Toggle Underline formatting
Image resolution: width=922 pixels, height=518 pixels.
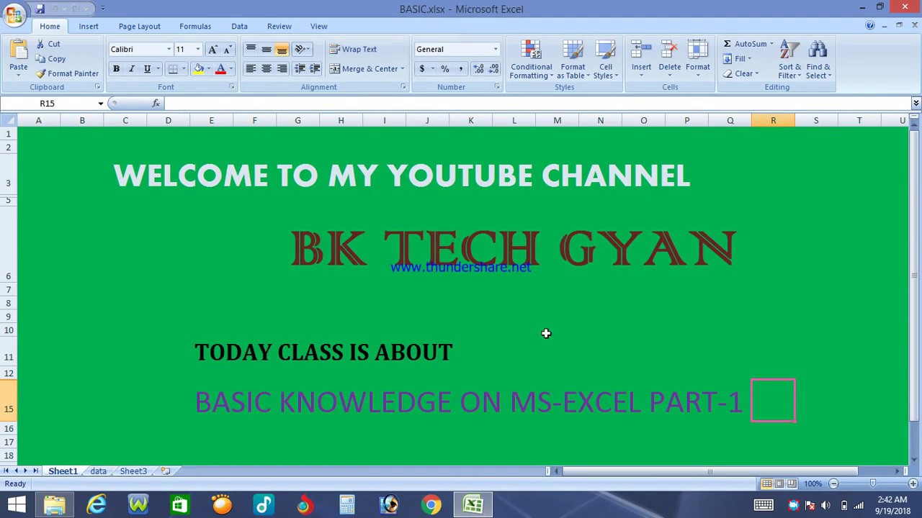point(147,68)
